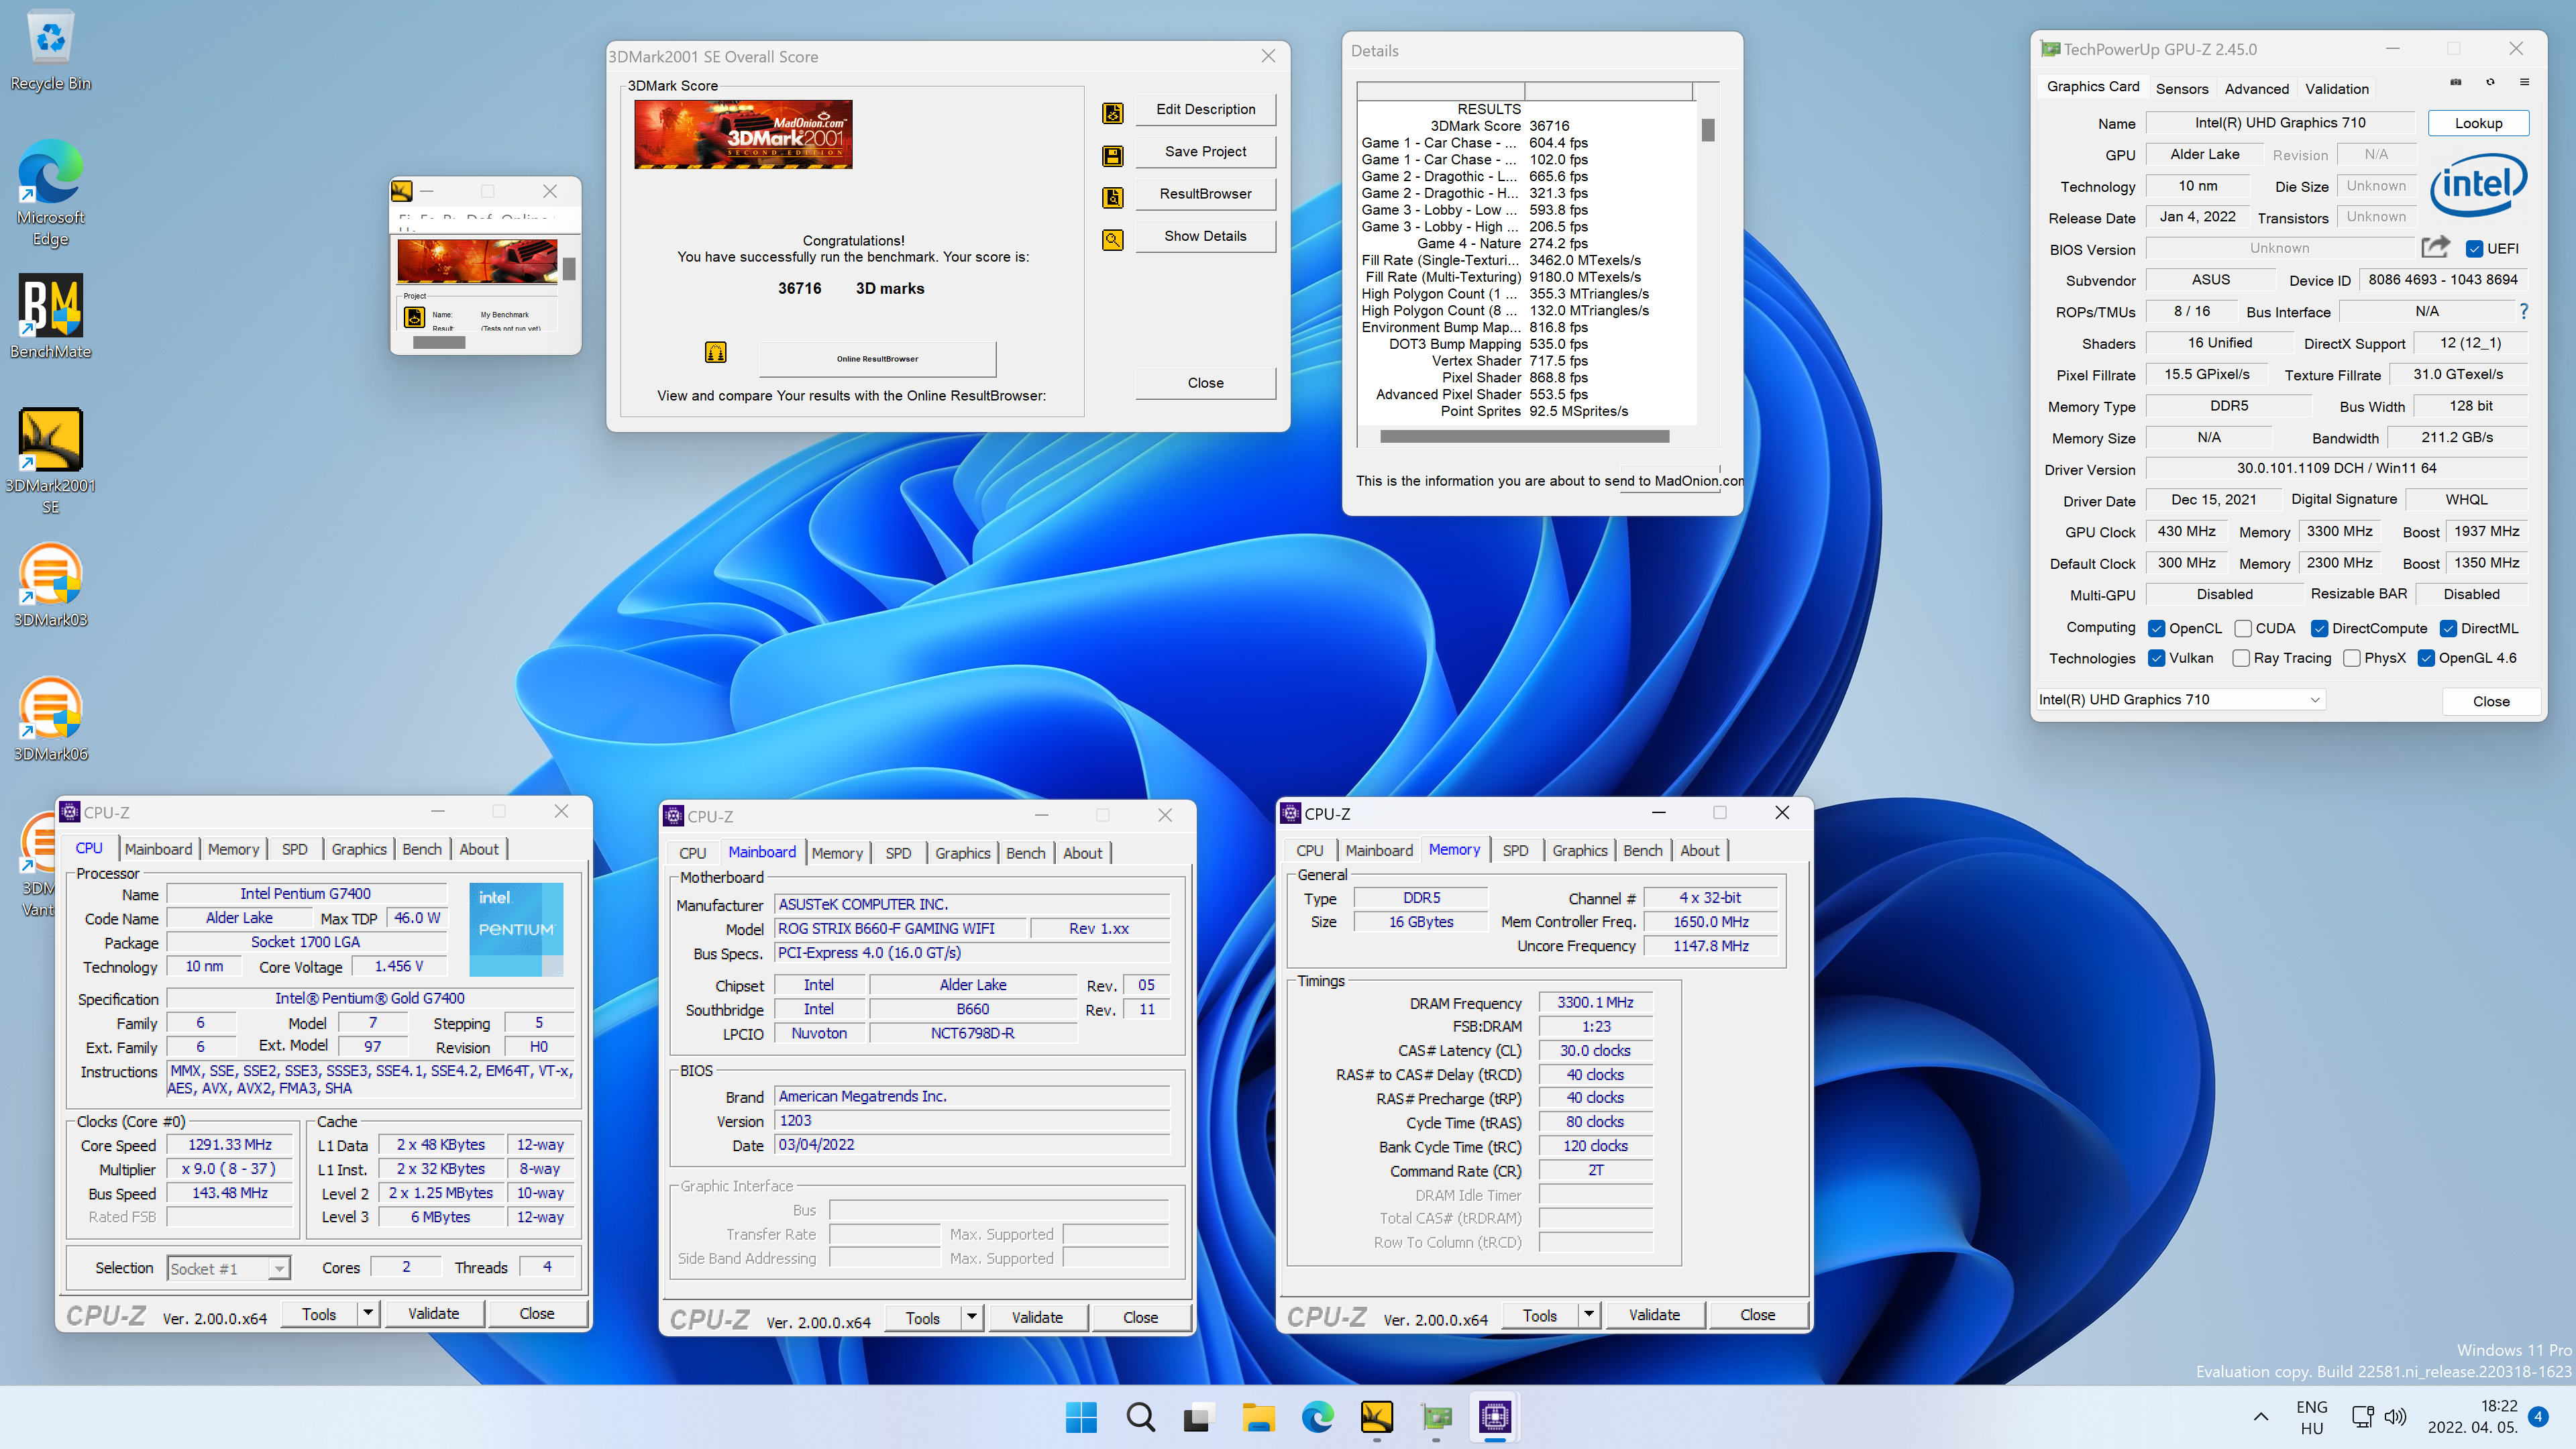Toggle the OpenGL 4.6 checkbox
2576x1449 pixels.
click(x=2426, y=658)
